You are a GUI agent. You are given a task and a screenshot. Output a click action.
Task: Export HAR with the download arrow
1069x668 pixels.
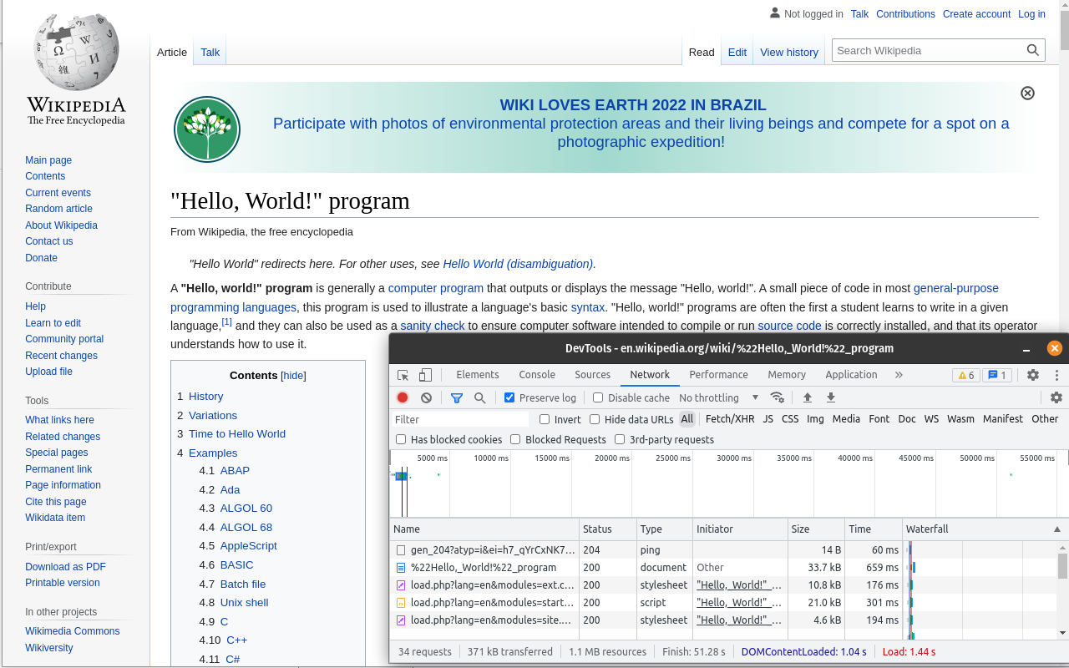pos(831,398)
